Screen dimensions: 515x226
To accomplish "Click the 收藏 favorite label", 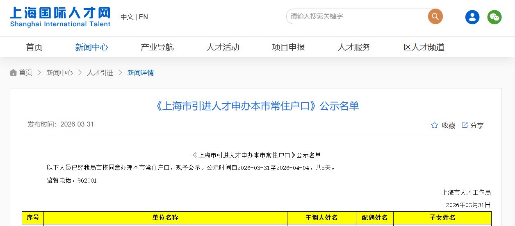I will 449,125.
